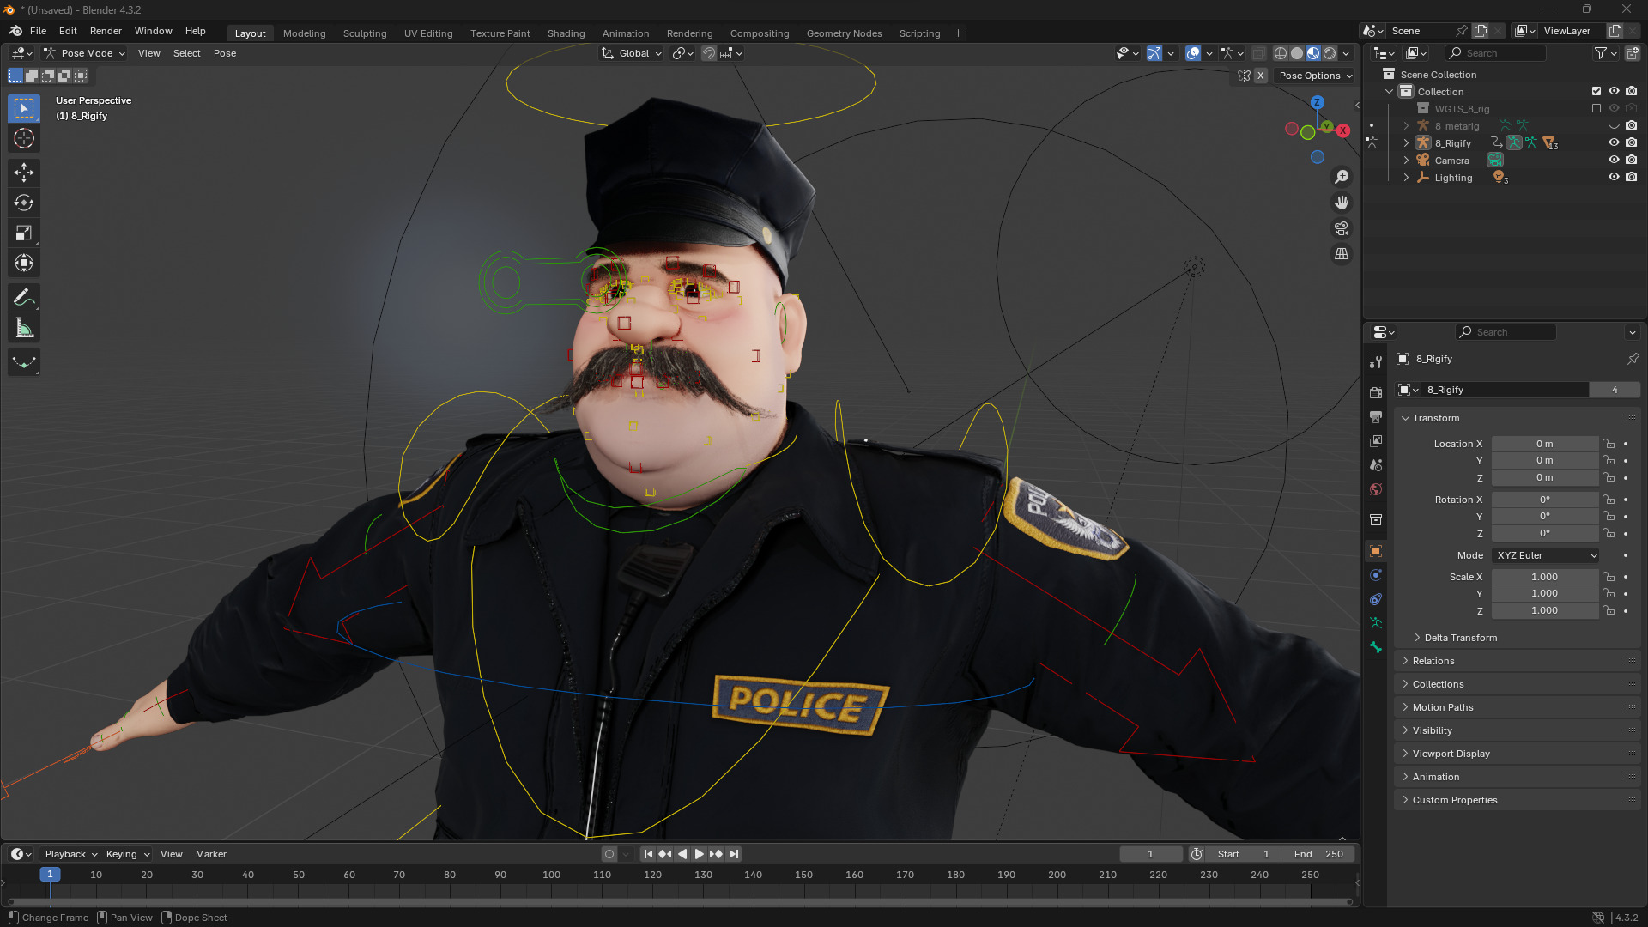Click the current frame field showing 1
Screen dimensions: 1648x927
(x=1150, y=854)
